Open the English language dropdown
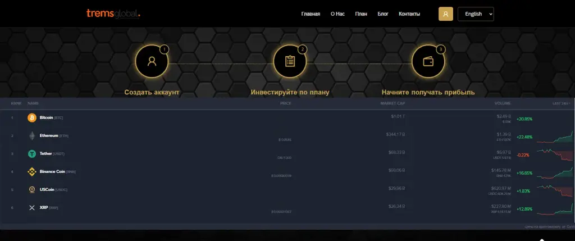Image resolution: width=575 pixels, height=241 pixels. pyautogui.click(x=476, y=14)
